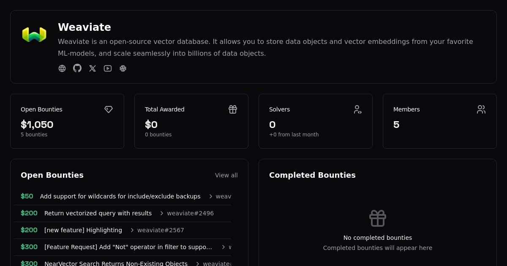Screen dimensions: 507x266
Task: Click the chevron beside the Highlighting bounty
Action: 132,230
